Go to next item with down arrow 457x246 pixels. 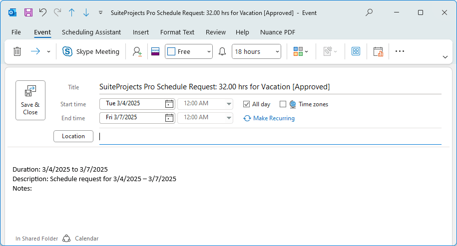(x=86, y=12)
